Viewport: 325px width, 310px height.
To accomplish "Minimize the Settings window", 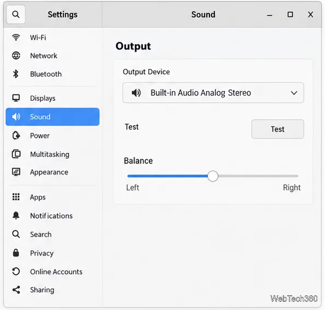I will (x=269, y=15).
